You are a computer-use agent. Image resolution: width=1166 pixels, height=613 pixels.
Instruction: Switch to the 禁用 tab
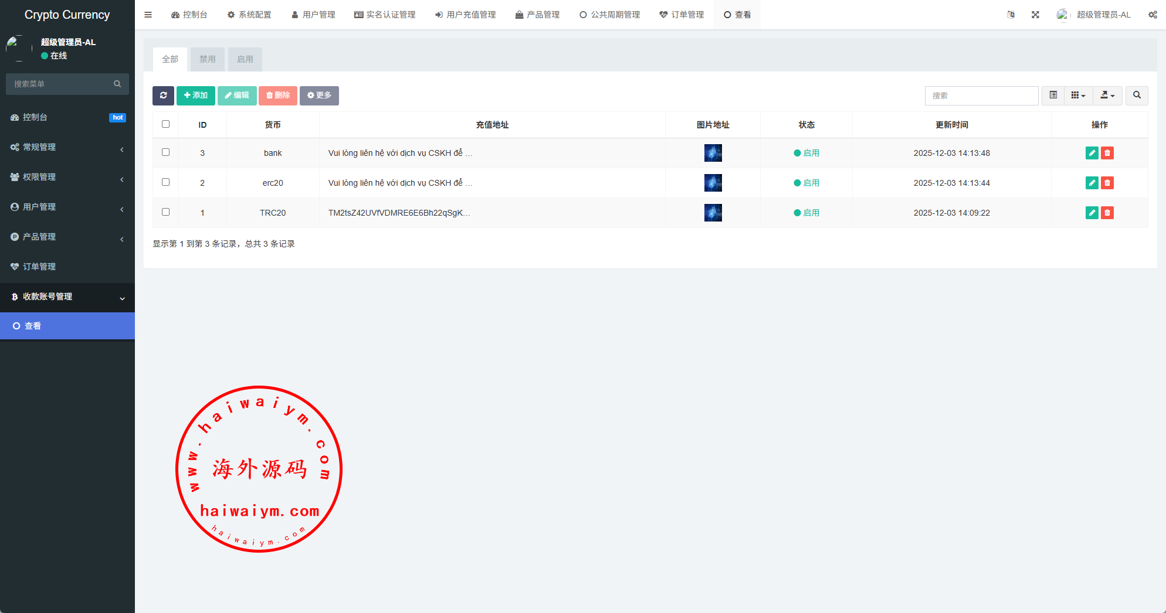207,59
